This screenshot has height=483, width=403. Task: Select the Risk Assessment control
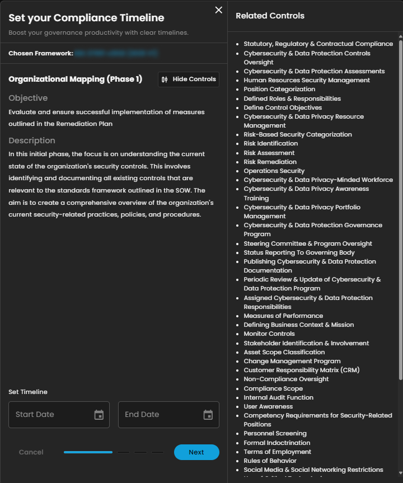coord(270,152)
